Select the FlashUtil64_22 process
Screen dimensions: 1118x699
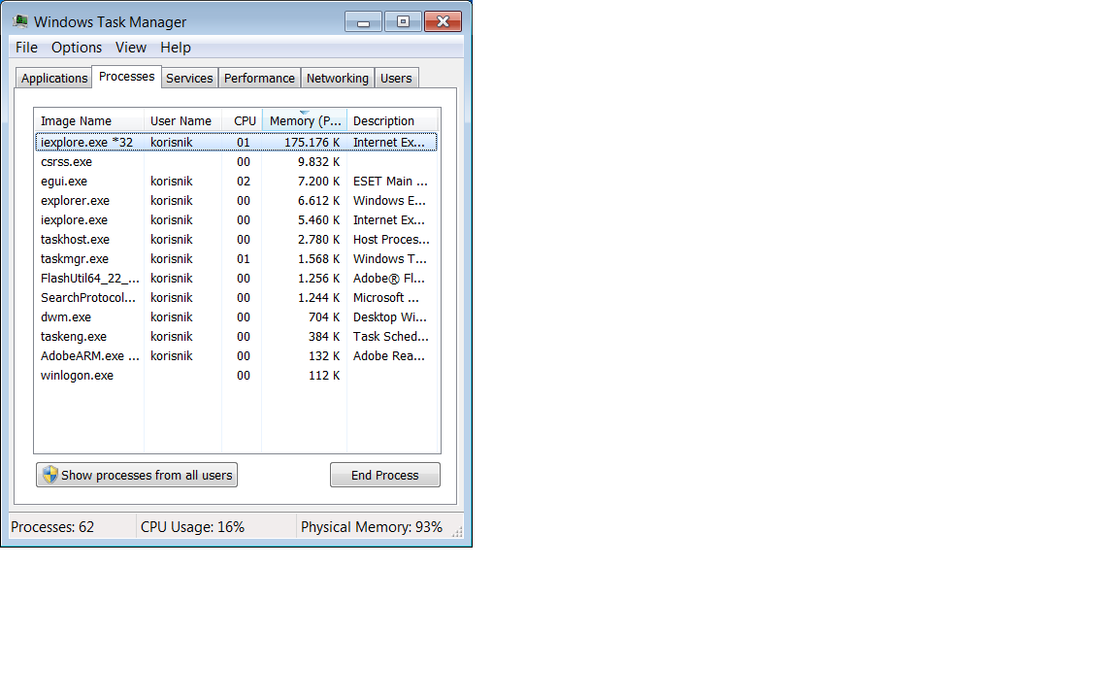pos(236,279)
